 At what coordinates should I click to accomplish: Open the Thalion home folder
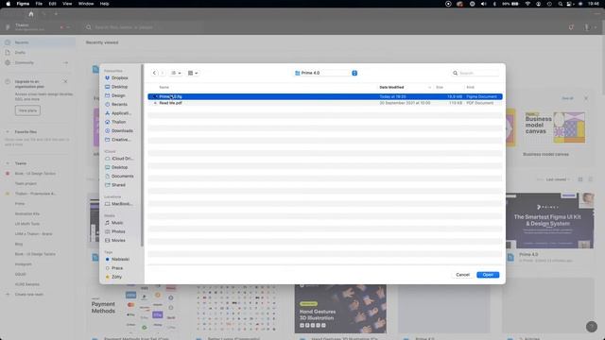click(115, 122)
